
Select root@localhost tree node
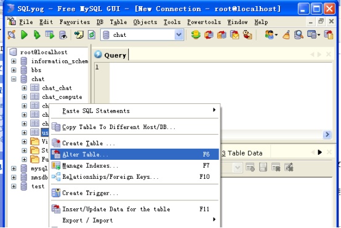[x=44, y=52]
